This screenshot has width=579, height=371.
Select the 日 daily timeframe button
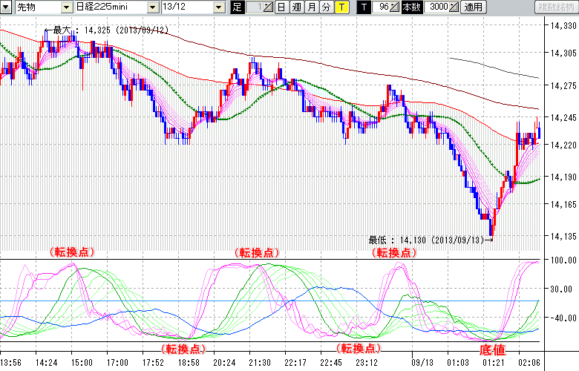(281, 7)
